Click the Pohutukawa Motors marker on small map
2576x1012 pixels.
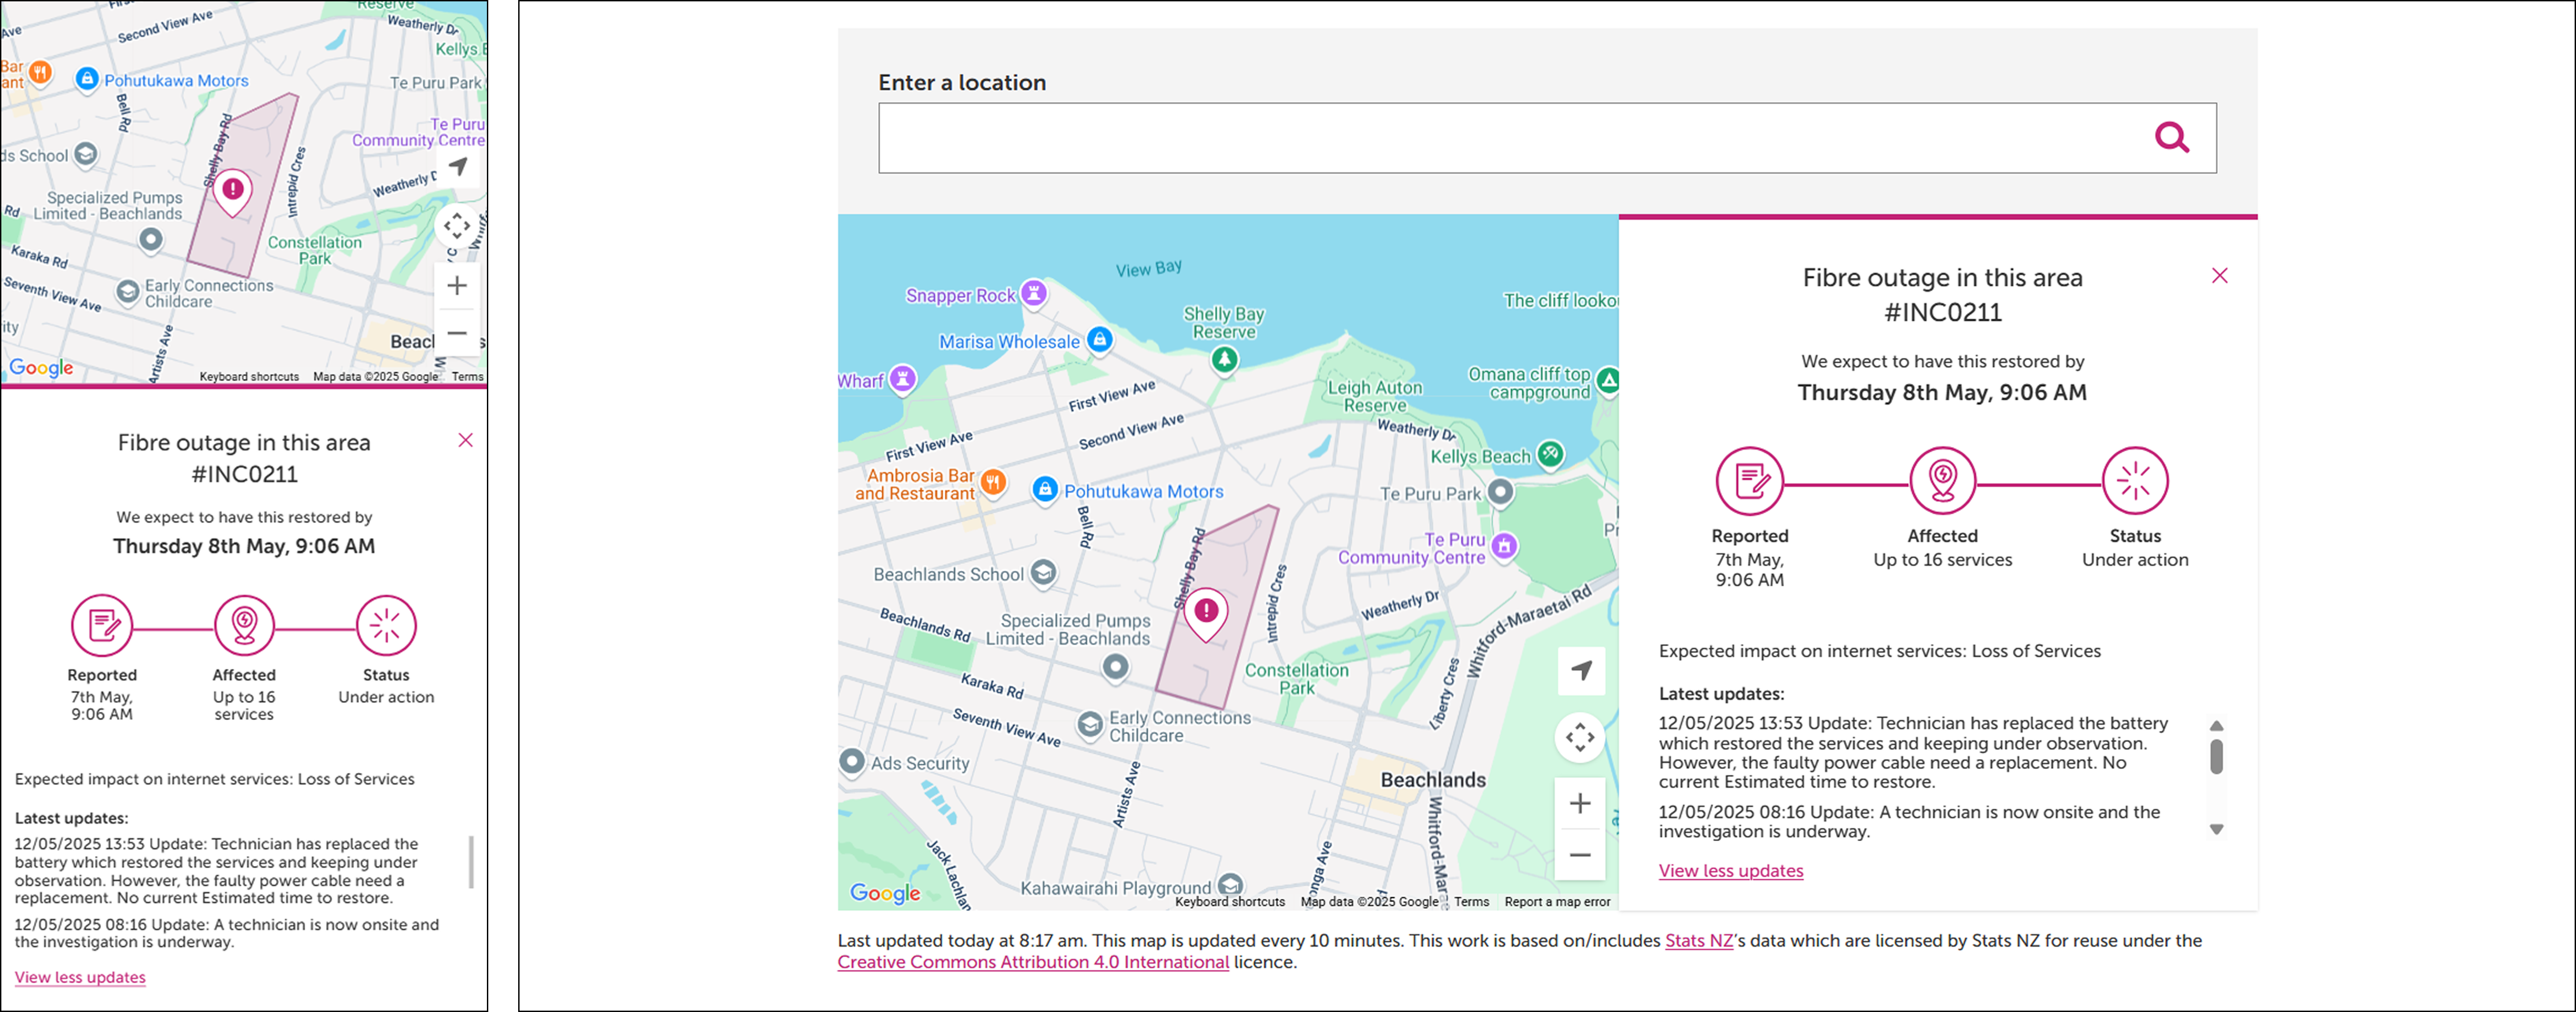[x=87, y=79]
